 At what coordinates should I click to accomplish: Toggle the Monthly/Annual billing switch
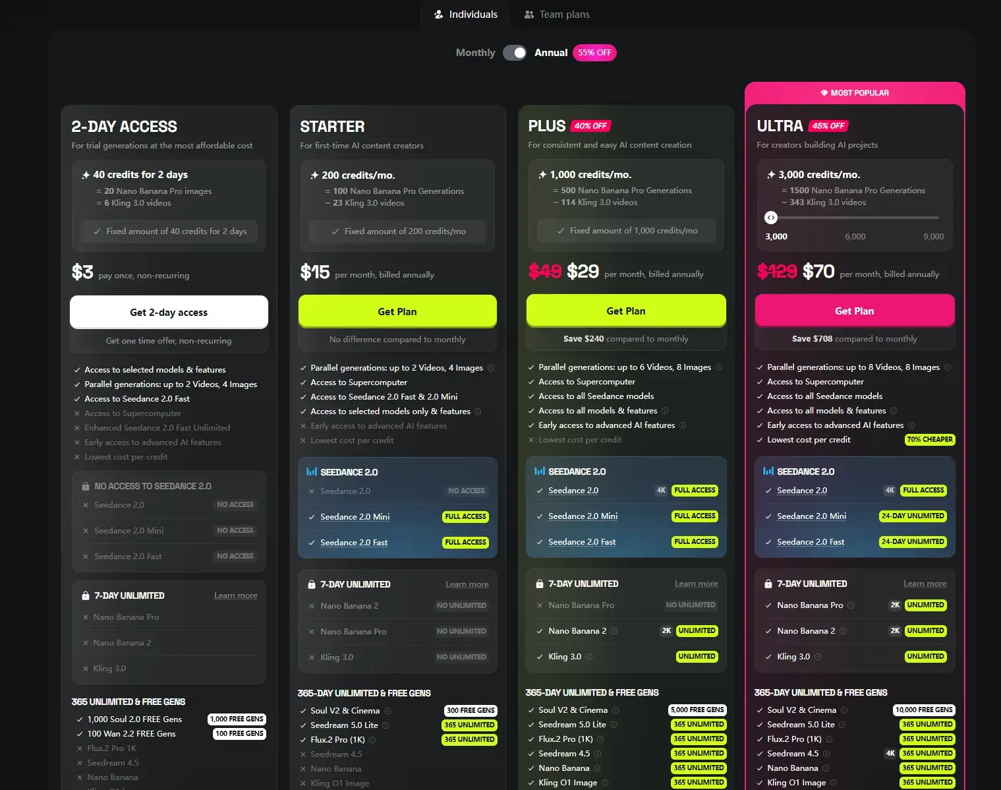515,53
